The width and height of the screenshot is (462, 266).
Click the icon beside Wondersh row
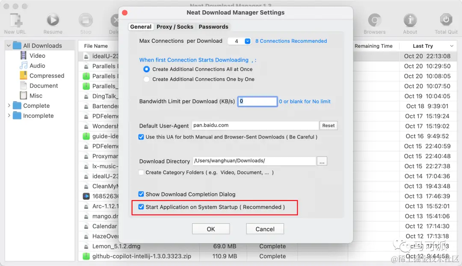point(86,126)
